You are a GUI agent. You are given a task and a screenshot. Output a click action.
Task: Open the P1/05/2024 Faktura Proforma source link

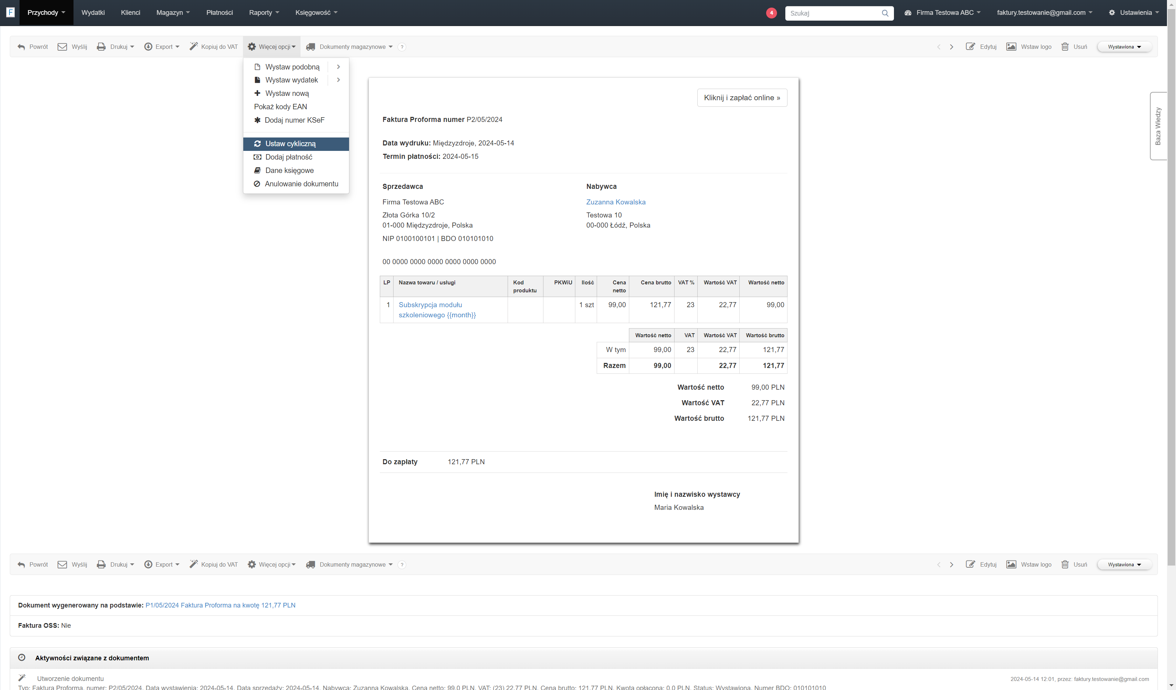220,605
